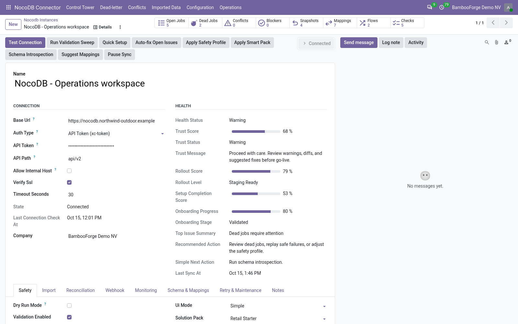
Task: Open the Ui Mode dropdown
Action: (278, 306)
